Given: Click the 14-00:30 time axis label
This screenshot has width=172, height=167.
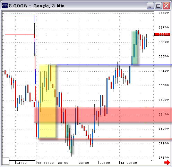Looking at the screenshot, I should click(x=129, y=163).
